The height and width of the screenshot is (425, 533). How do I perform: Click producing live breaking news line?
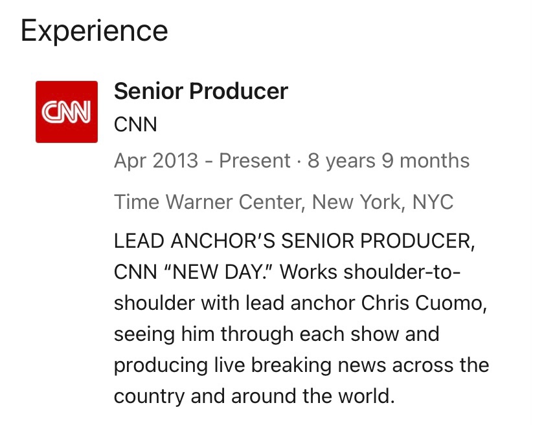[x=302, y=365]
